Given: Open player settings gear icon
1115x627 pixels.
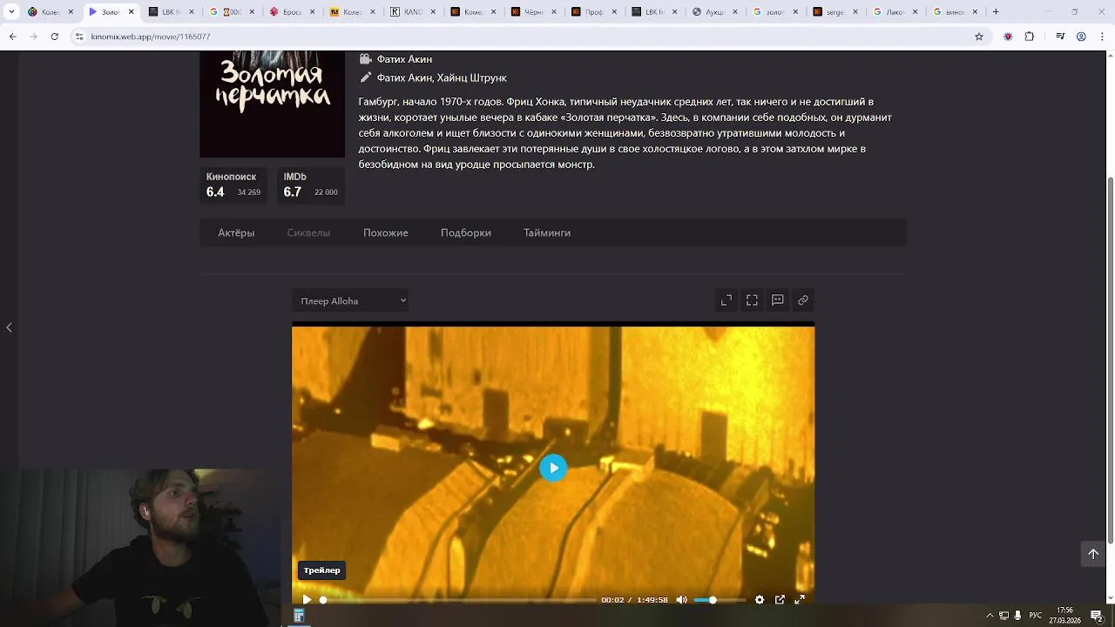Looking at the screenshot, I should [x=760, y=600].
